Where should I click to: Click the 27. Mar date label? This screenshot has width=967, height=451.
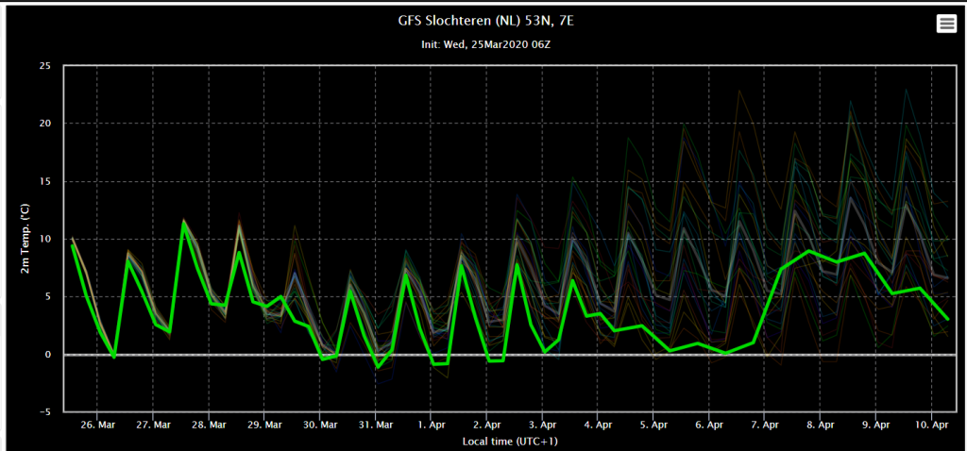click(153, 426)
